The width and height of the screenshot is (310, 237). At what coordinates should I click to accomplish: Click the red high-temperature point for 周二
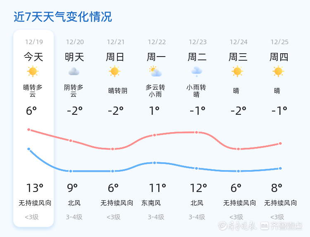click(x=197, y=133)
